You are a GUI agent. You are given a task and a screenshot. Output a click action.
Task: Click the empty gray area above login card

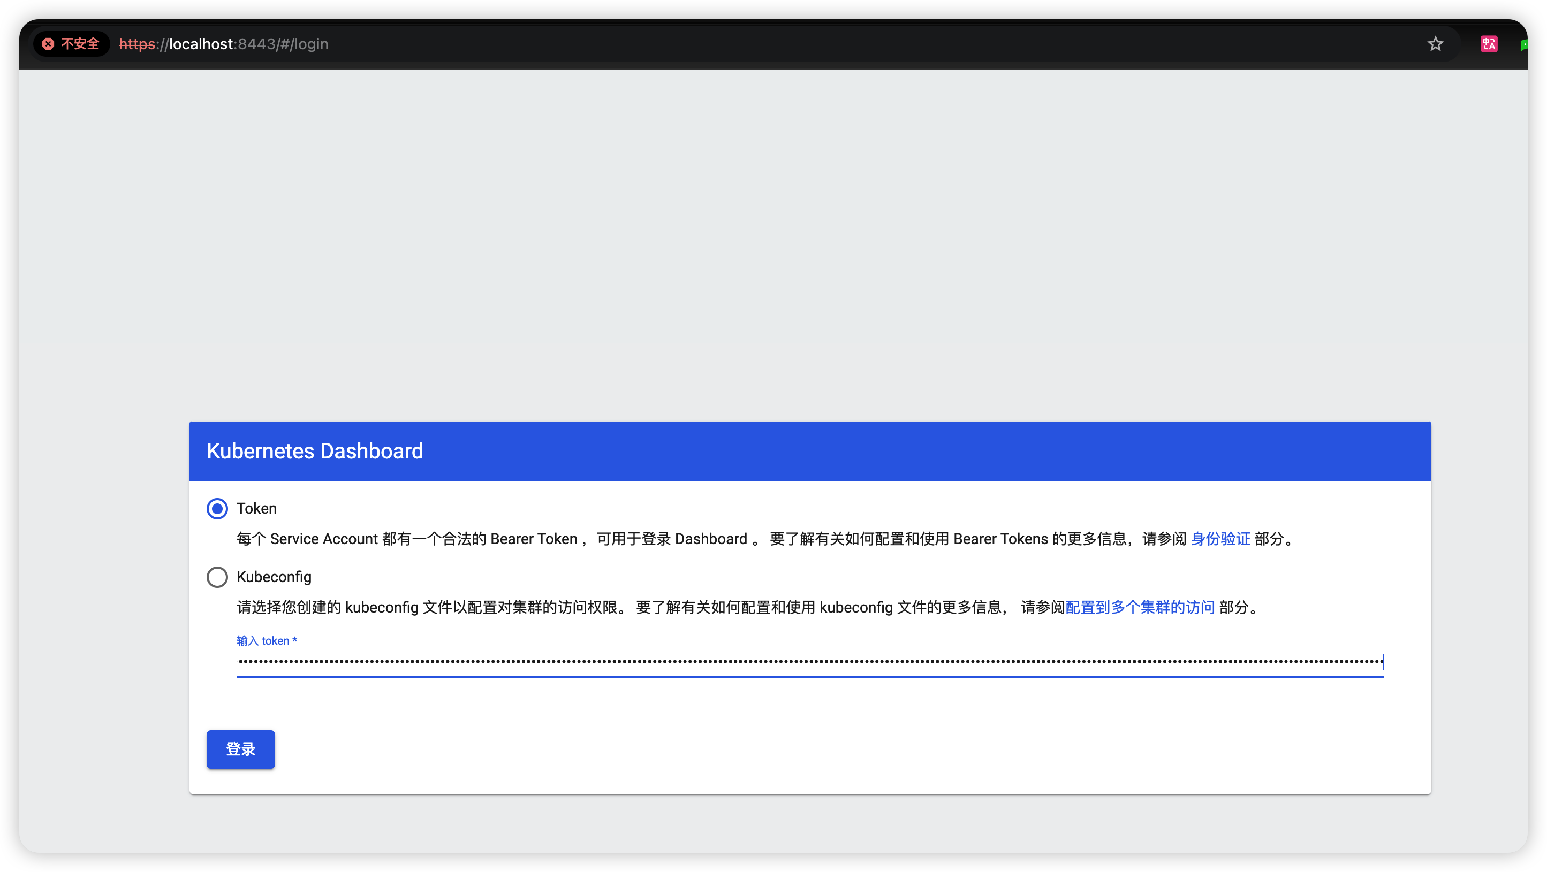pos(773,240)
